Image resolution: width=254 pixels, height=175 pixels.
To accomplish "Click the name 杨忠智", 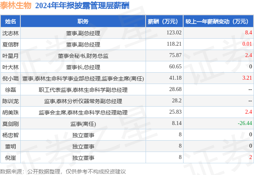I will [11, 135].
